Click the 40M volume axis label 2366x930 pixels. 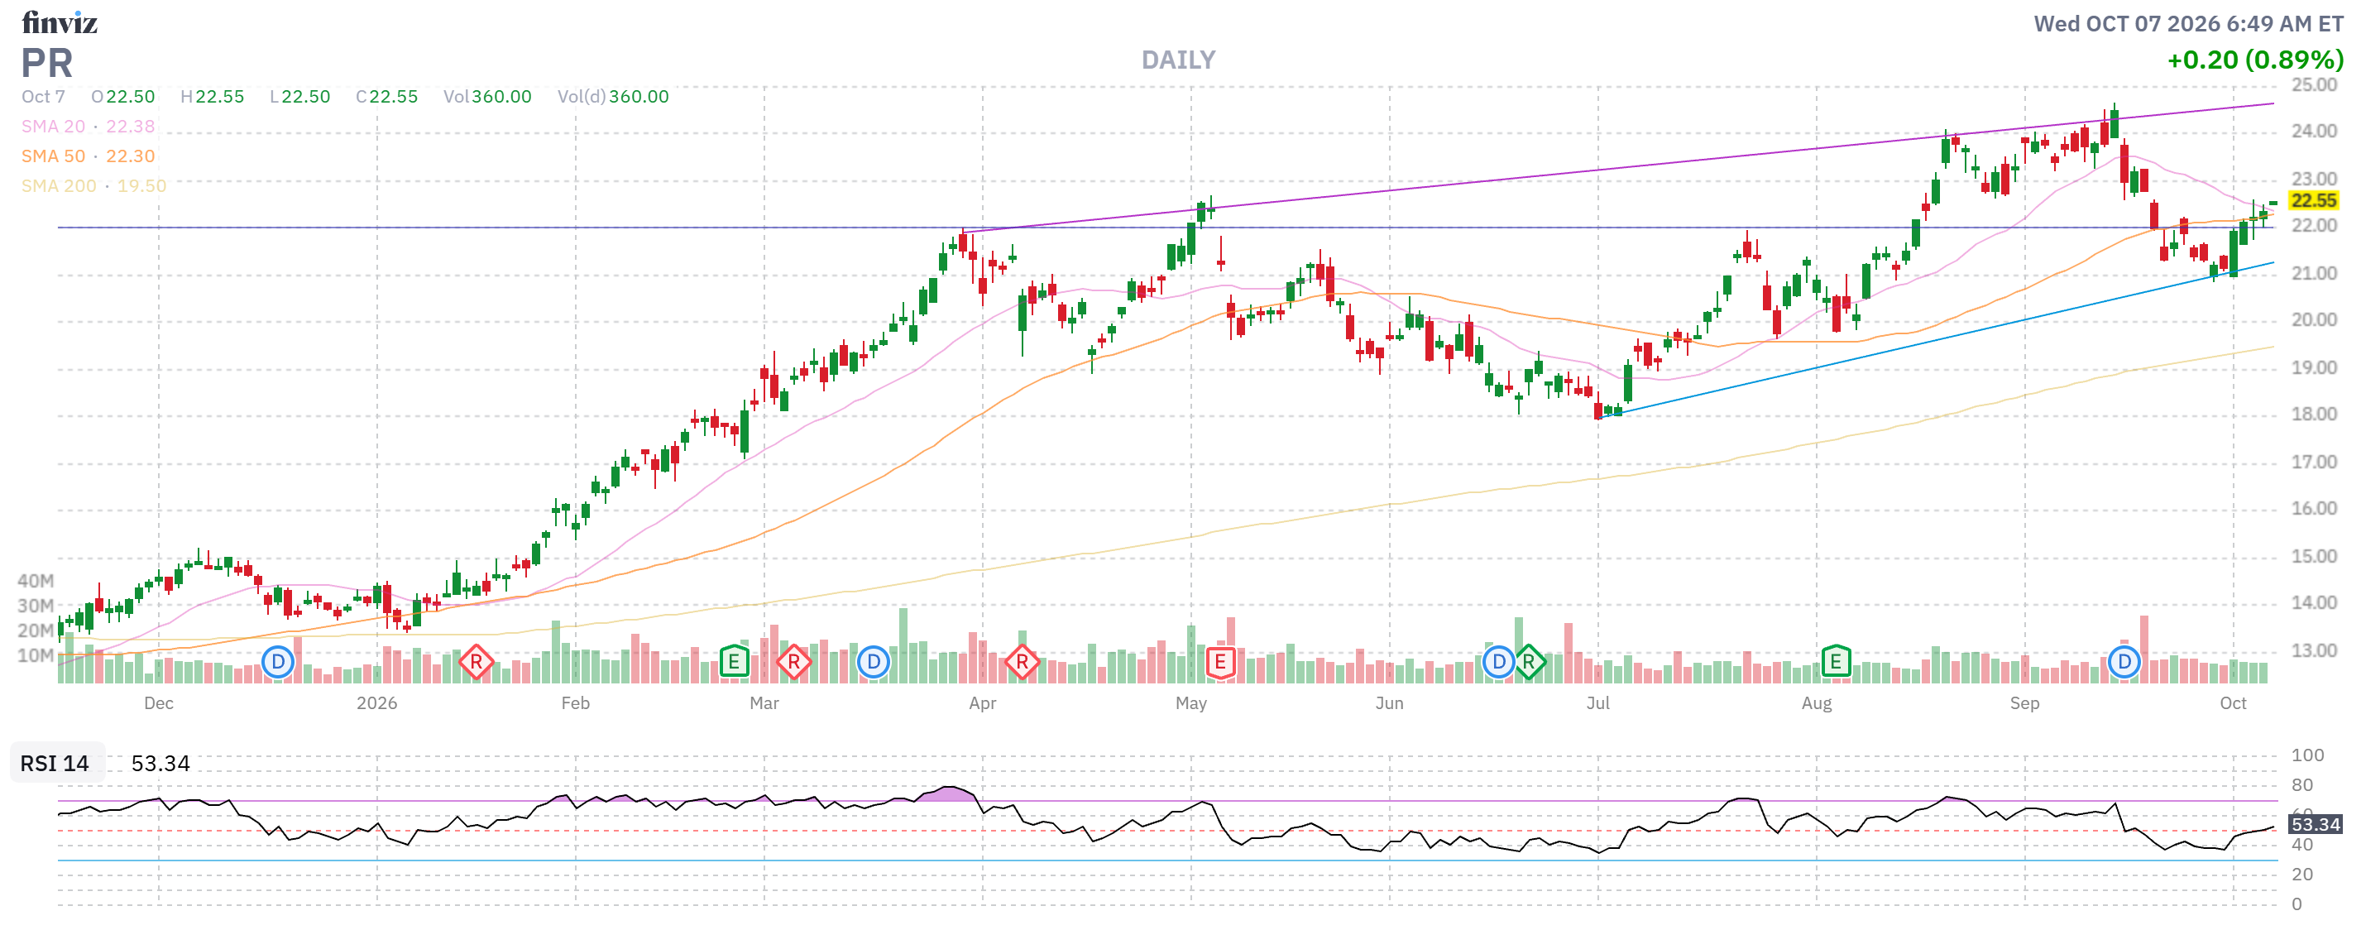[x=36, y=581]
